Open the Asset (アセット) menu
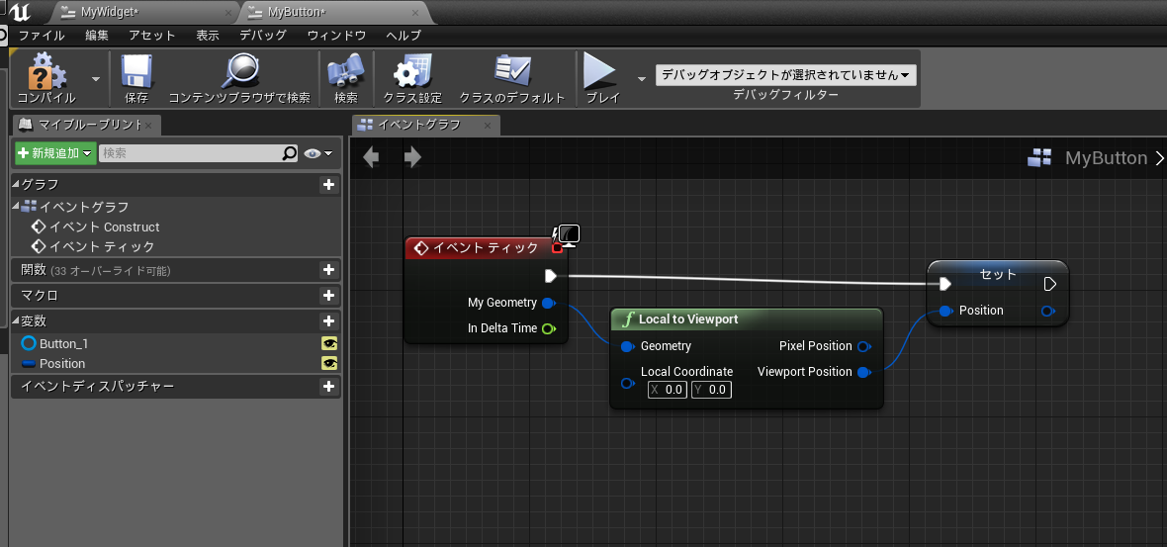The image size is (1167, 547). 152,36
